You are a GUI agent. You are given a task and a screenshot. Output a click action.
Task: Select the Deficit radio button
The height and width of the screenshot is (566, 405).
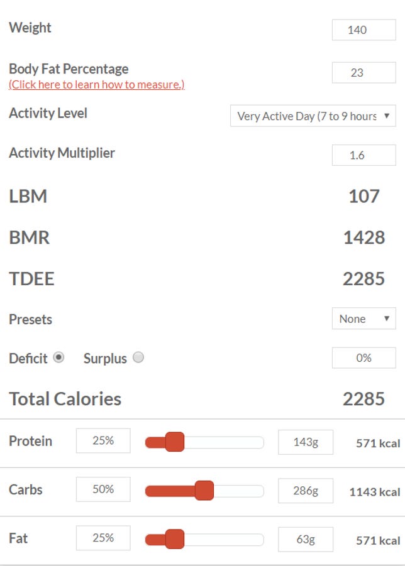tap(58, 357)
